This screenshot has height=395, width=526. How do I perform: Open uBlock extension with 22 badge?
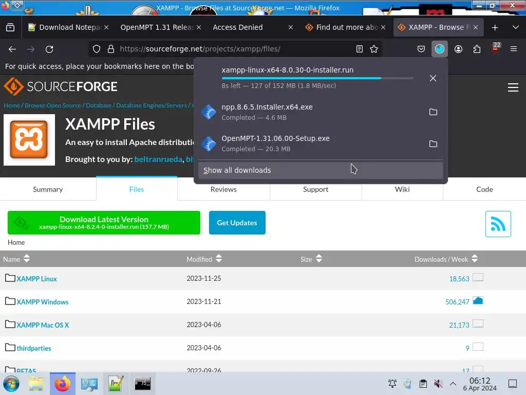(x=496, y=48)
